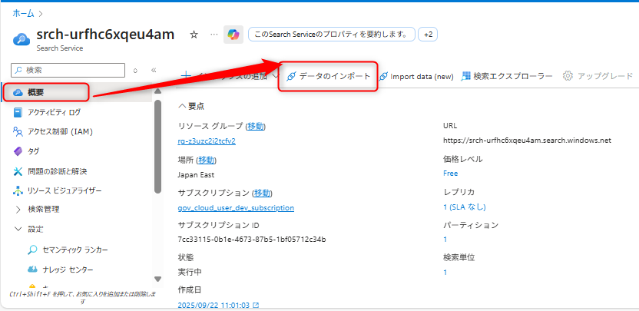Open リソース ビジュアライザー in the sidebar
The width and height of the screenshot is (639, 311).
click(65, 190)
